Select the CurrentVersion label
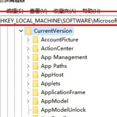117x117 pixels. point(53,31)
